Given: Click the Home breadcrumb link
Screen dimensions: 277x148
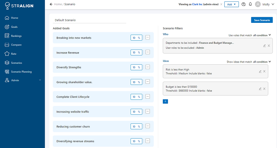Looking at the screenshot, I should (58, 4).
